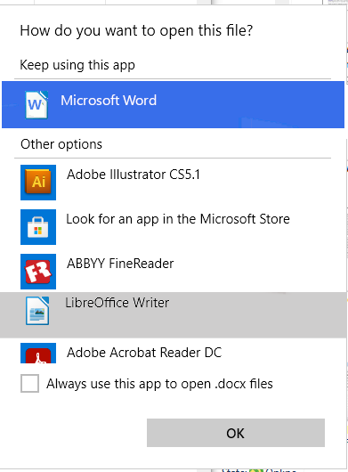Choose ABBYY FineReader text label

point(120,264)
